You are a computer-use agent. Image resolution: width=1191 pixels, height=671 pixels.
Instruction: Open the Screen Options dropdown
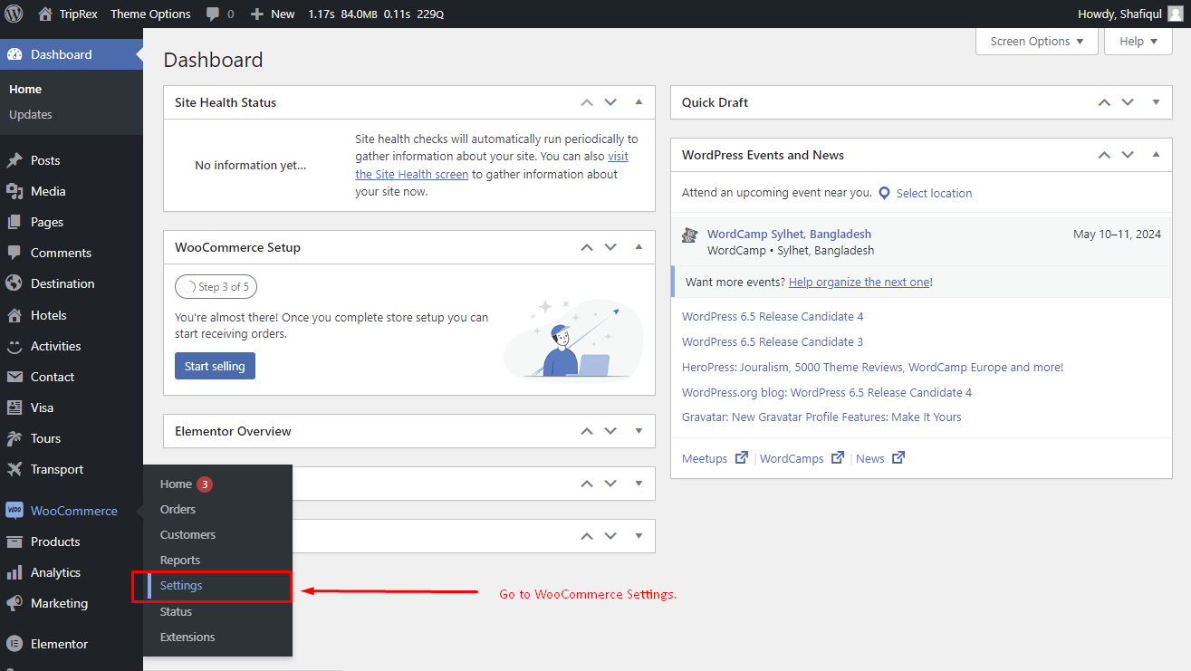pos(1037,41)
